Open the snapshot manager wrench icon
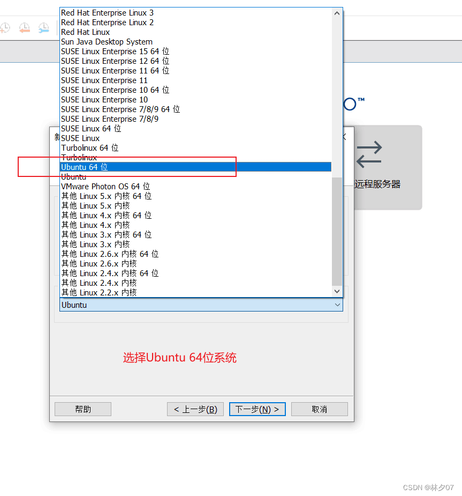Screen dimensions: 462x496 [x=43, y=28]
